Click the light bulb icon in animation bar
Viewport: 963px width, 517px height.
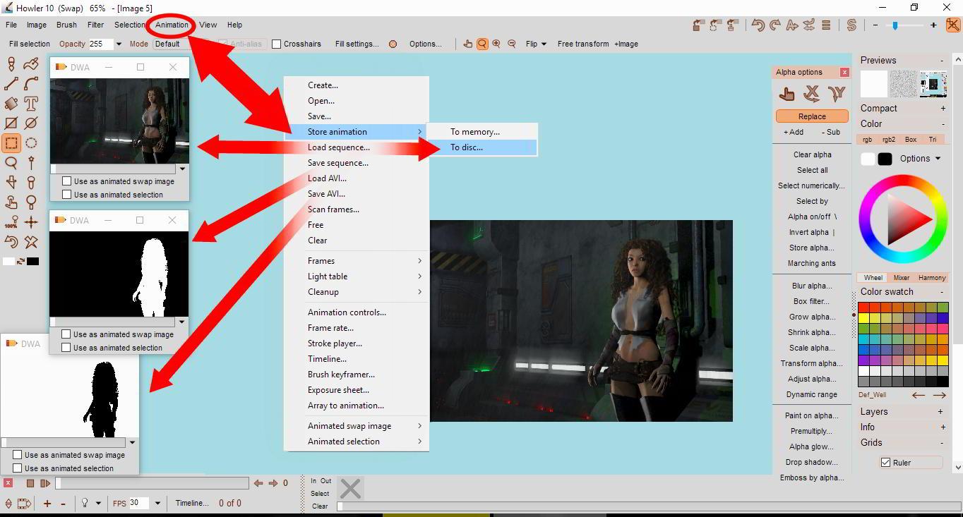(85, 503)
